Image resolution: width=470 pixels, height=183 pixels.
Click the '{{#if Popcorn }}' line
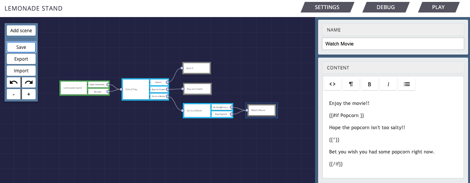pos(347,116)
